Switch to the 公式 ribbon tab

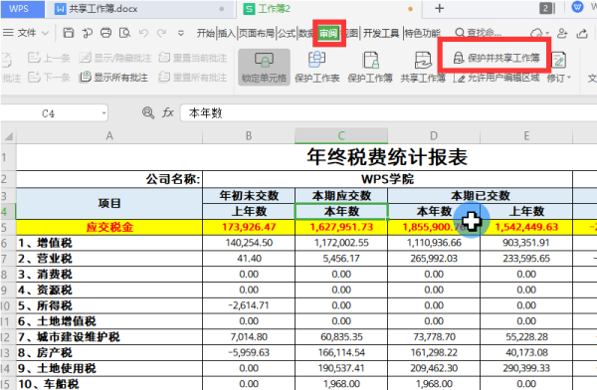(287, 34)
